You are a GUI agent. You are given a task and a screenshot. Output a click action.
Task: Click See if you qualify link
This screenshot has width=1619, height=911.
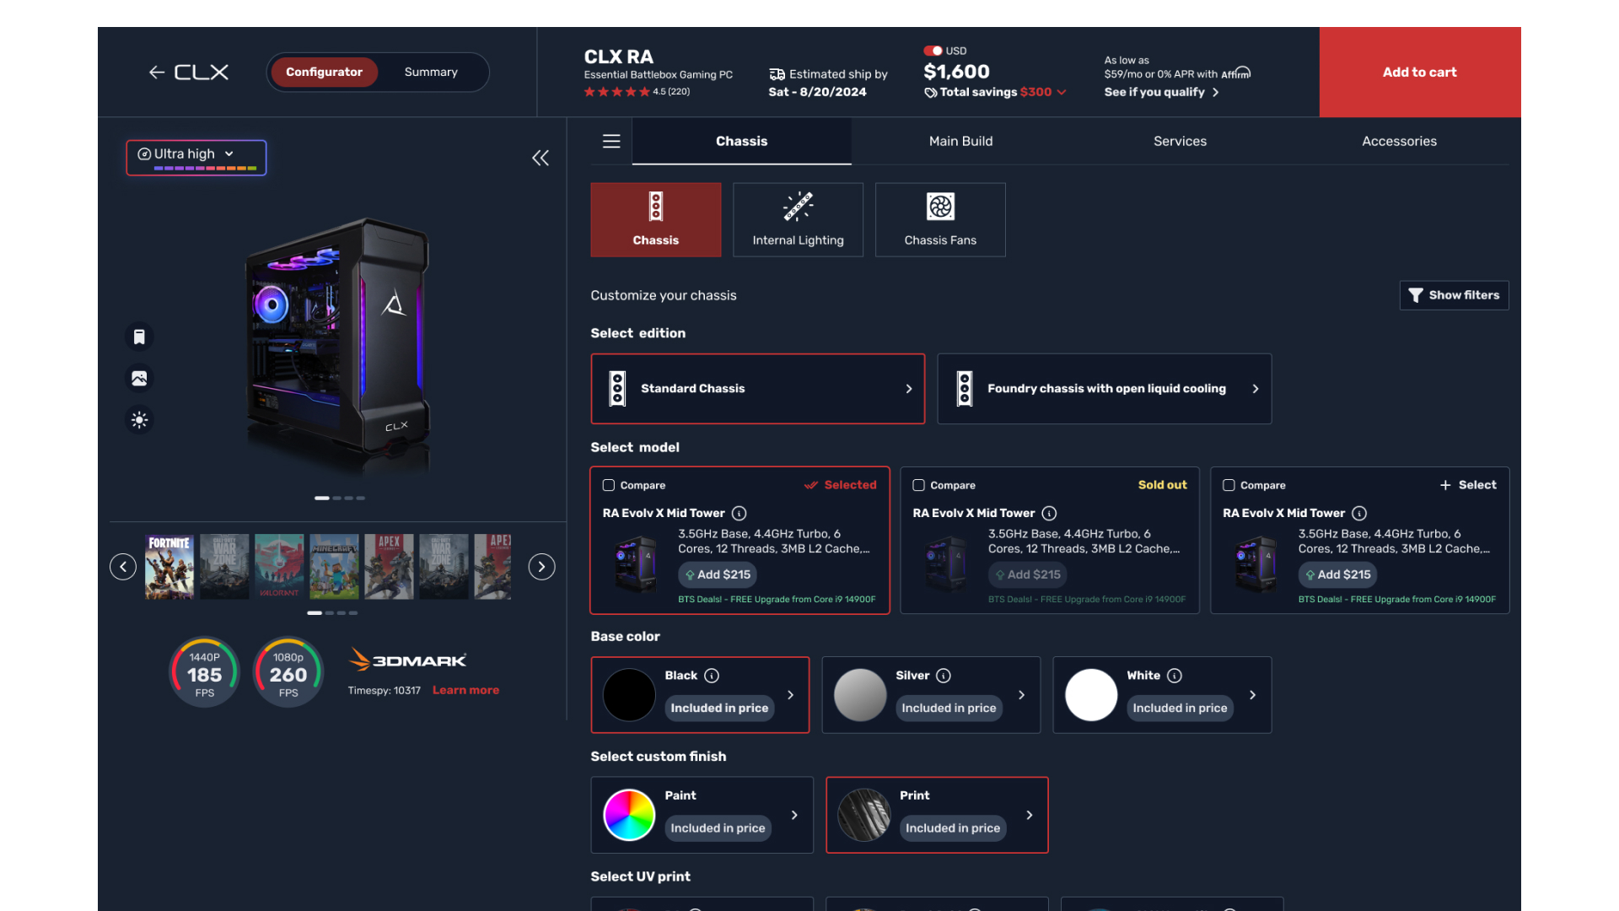tap(1161, 92)
